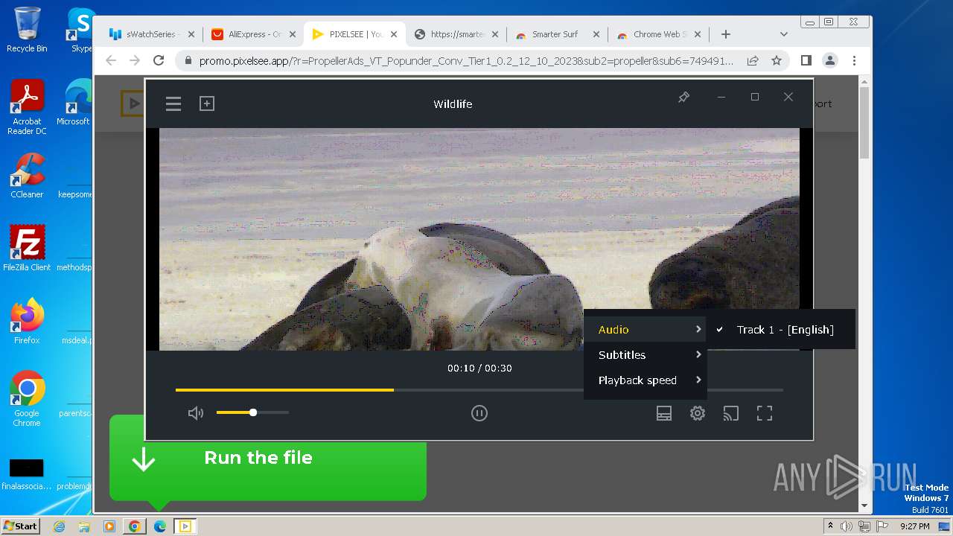953x536 pixels.
Task: Switch to the Smarter Surf tab
Action: 555,34
